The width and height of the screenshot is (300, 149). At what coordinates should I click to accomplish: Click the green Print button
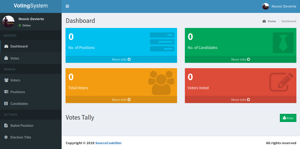pos(288,118)
